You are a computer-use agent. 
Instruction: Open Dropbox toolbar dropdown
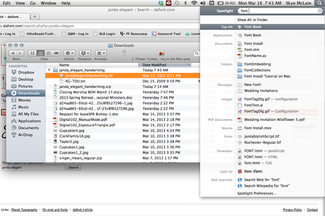click(x=85, y=53)
